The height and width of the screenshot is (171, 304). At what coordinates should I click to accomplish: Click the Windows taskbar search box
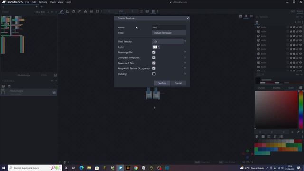tap(35, 168)
